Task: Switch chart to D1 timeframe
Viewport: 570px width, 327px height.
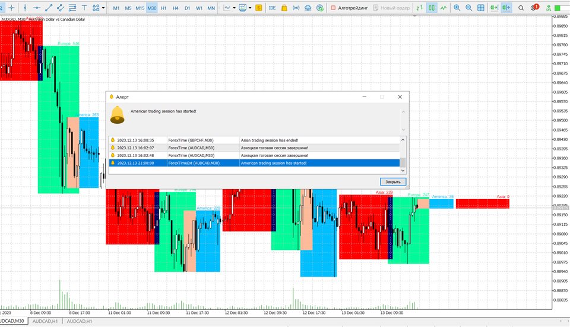Action: 187,8
